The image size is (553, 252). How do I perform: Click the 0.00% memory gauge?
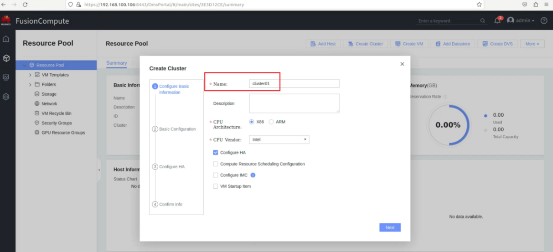pos(448,125)
